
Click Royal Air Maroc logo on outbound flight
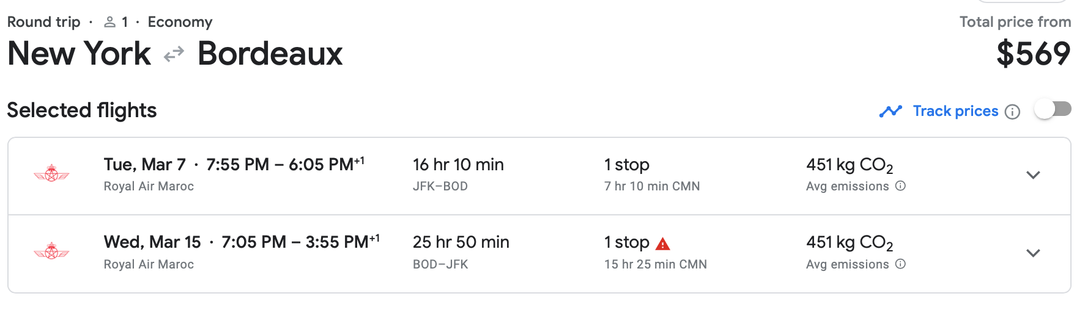pyautogui.click(x=51, y=175)
